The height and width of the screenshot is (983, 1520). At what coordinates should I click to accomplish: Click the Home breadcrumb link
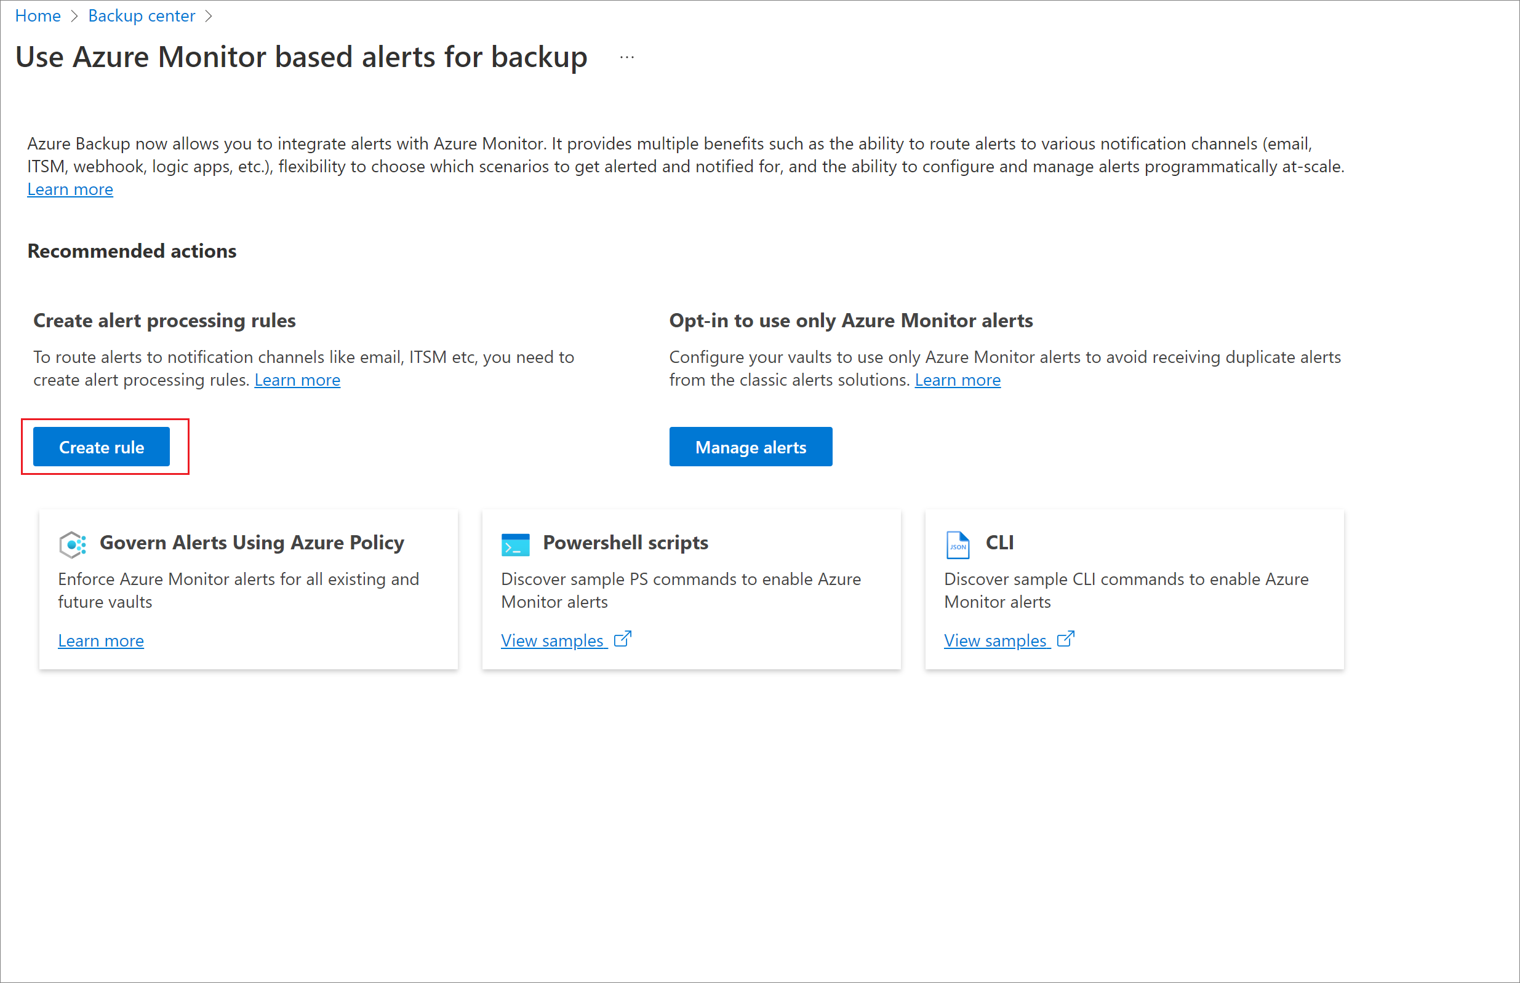coord(39,17)
